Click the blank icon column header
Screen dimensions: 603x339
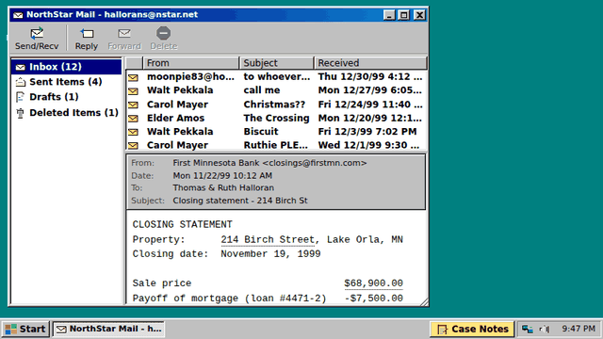coord(134,63)
